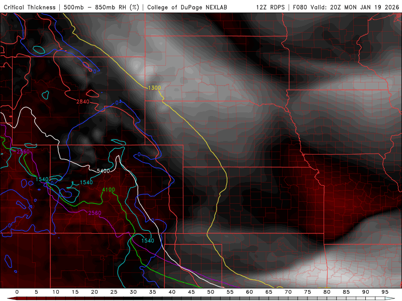The width and height of the screenshot is (402, 301).
Task: Click the "Critical Thickness" title text
Action: pos(30,7)
